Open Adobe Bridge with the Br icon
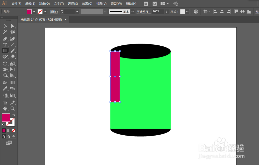Viewport: 259px width, 165px height. [146, 3]
